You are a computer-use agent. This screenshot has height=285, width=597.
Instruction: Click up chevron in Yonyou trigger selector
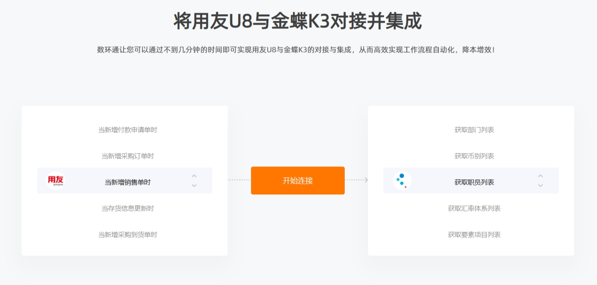click(194, 176)
